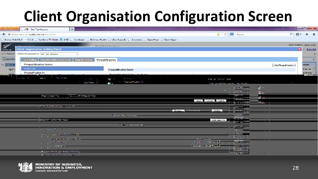Viewport: 318px width, 179px height.
Task: Open a new browser tab with plus
Action: click(x=72, y=29)
